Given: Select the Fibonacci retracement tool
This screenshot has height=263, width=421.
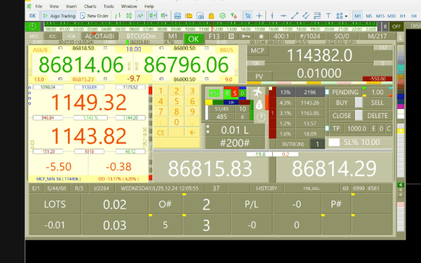Looking at the screenshot, I should click(317, 16).
